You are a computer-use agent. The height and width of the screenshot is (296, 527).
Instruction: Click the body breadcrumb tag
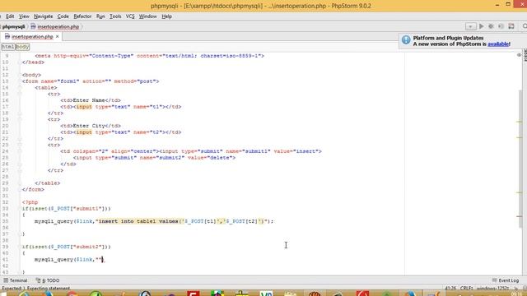[x=22, y=47]
